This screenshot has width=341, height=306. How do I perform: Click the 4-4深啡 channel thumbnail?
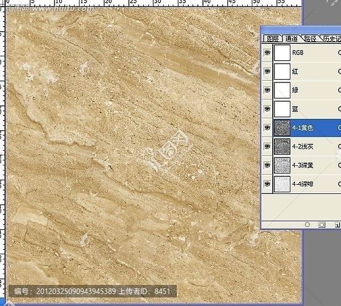pyautogui.click(x=282, y=184)
